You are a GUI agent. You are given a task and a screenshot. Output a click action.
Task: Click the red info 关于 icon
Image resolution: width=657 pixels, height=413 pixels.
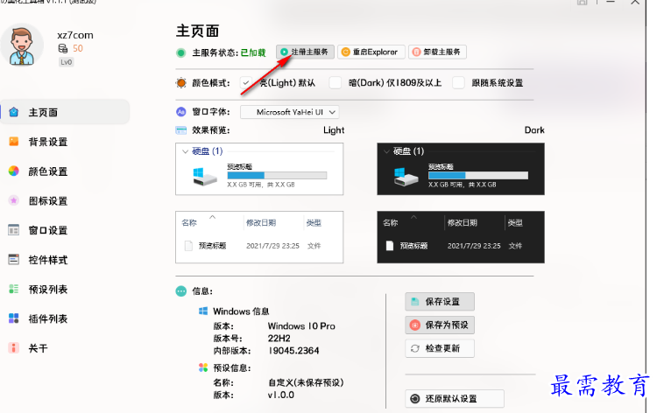pyautogui.click(x=14, y=347)
